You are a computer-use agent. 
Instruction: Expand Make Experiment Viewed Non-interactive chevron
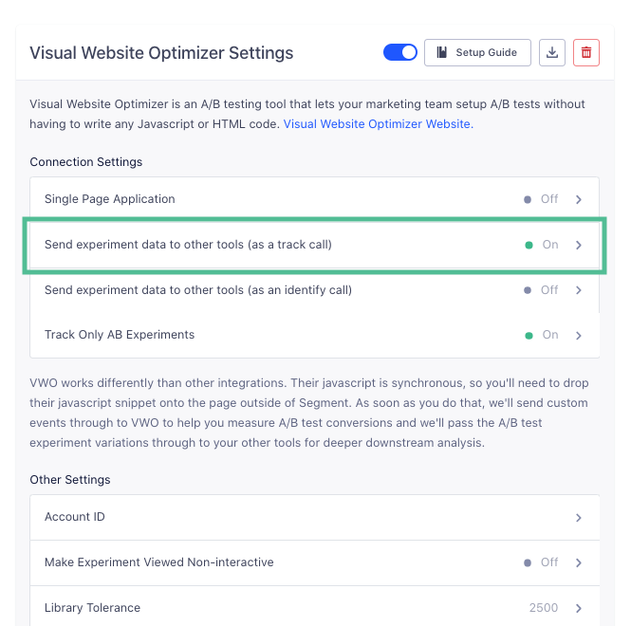click(x=579, y=562)
